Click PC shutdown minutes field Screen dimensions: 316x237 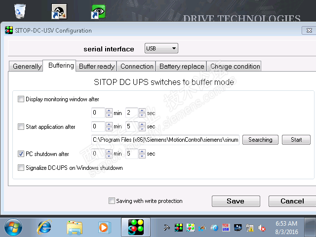pos(98,154)
